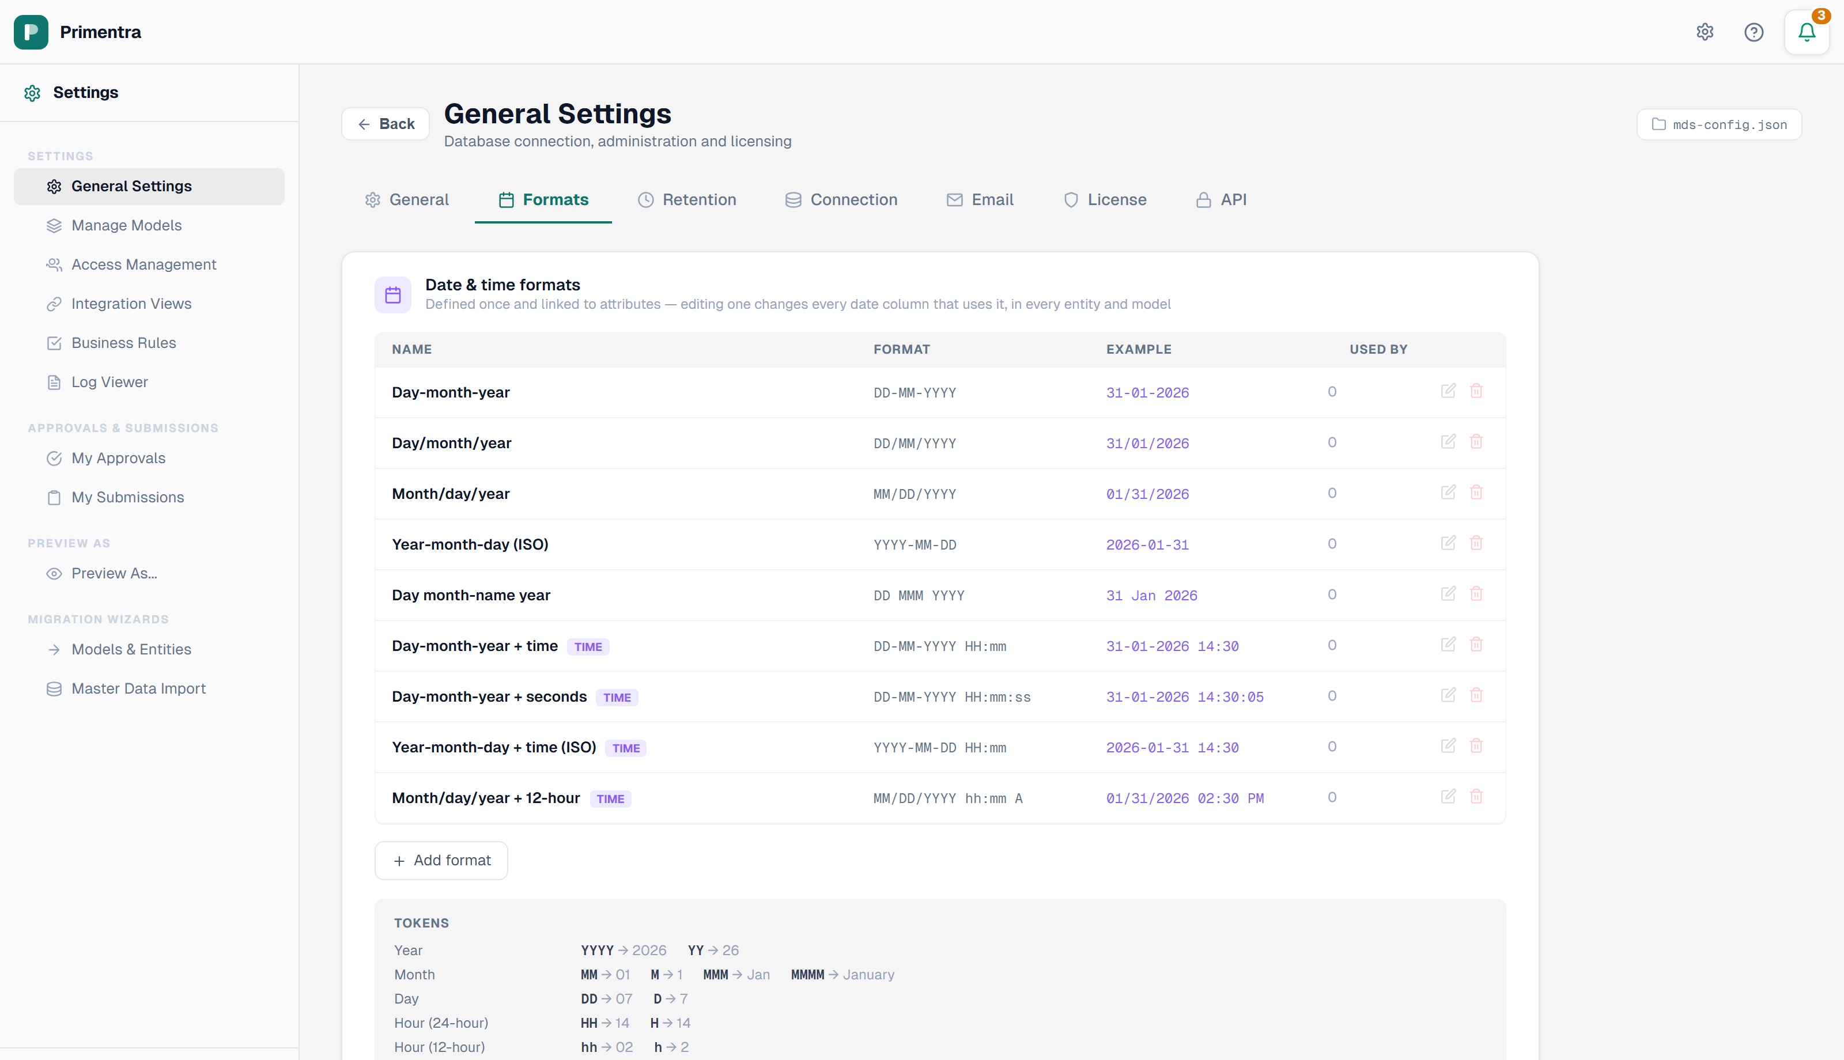Click the Primentra brand name
The height and width of the screenshot is (1060, 1844).
point(100,32)
